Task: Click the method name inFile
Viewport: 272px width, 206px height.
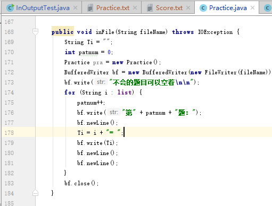Action: (x=105, y=32)
